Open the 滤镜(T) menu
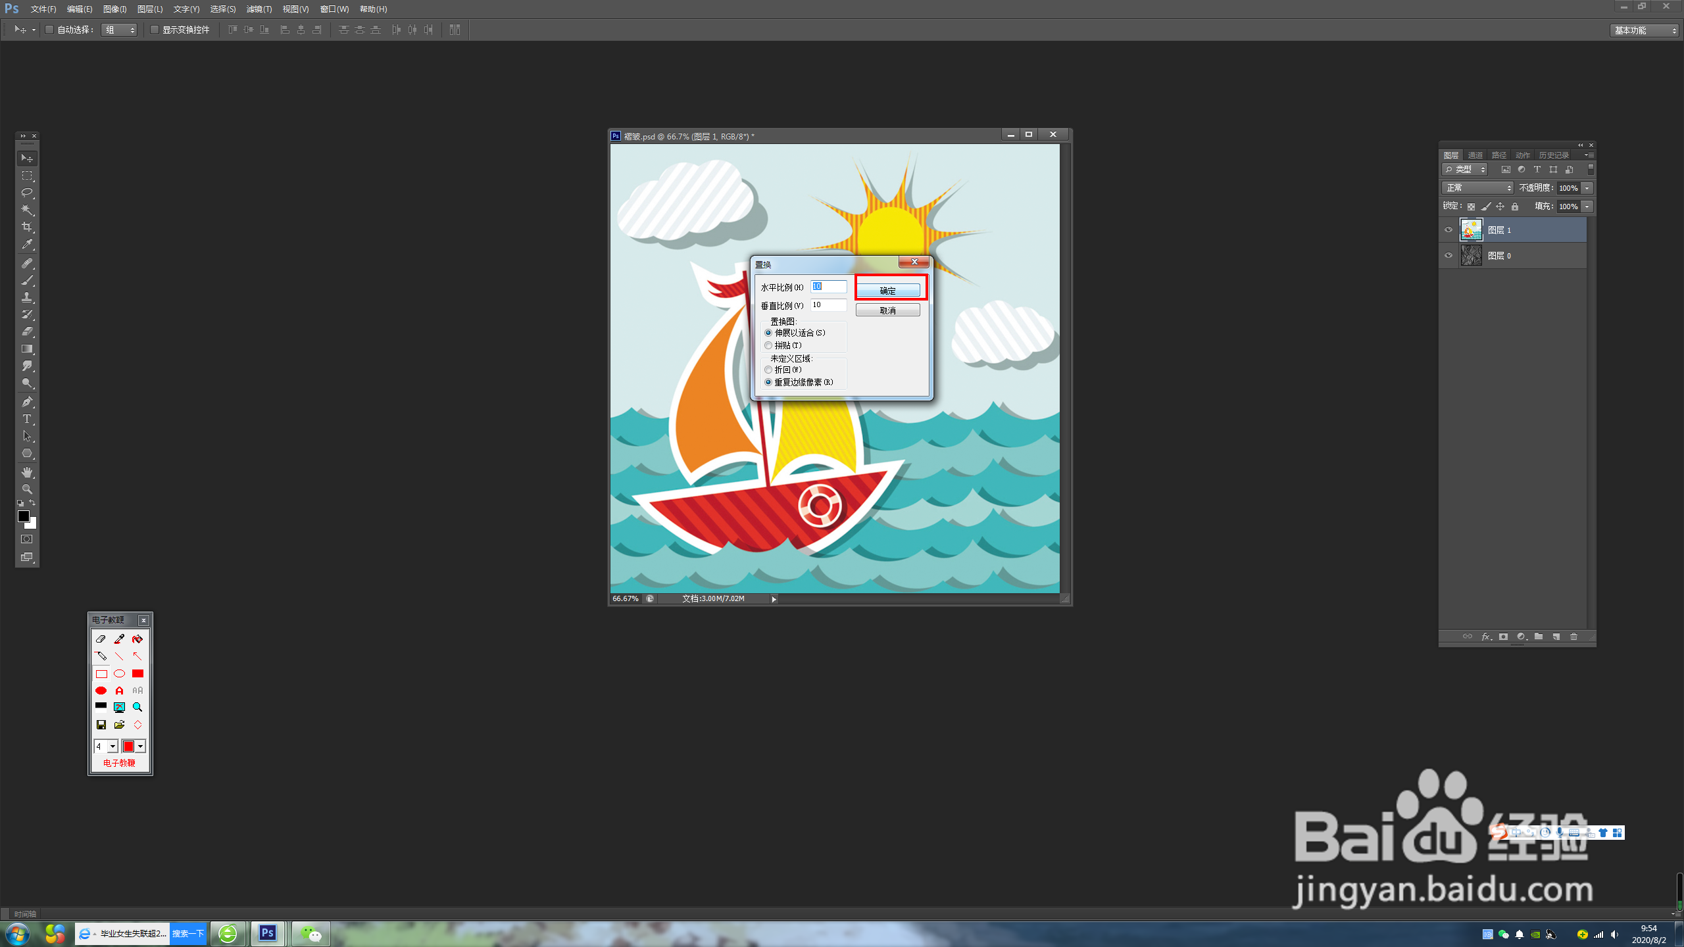 [259, 9]
